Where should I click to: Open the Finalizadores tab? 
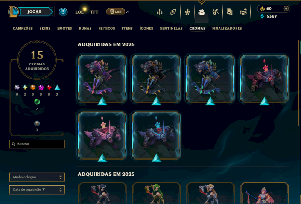click(227, 29)
